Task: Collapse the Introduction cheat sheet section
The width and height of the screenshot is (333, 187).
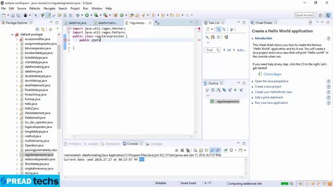Action: coord(252,38)
